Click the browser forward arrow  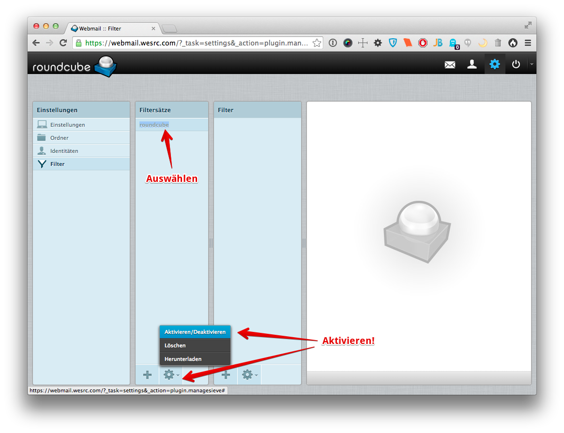50,43
